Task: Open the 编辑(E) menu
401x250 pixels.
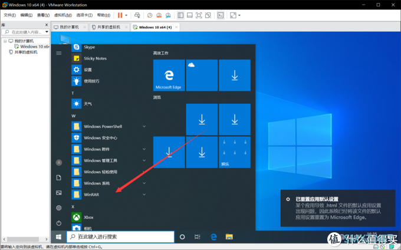Action: click(27, 15)
